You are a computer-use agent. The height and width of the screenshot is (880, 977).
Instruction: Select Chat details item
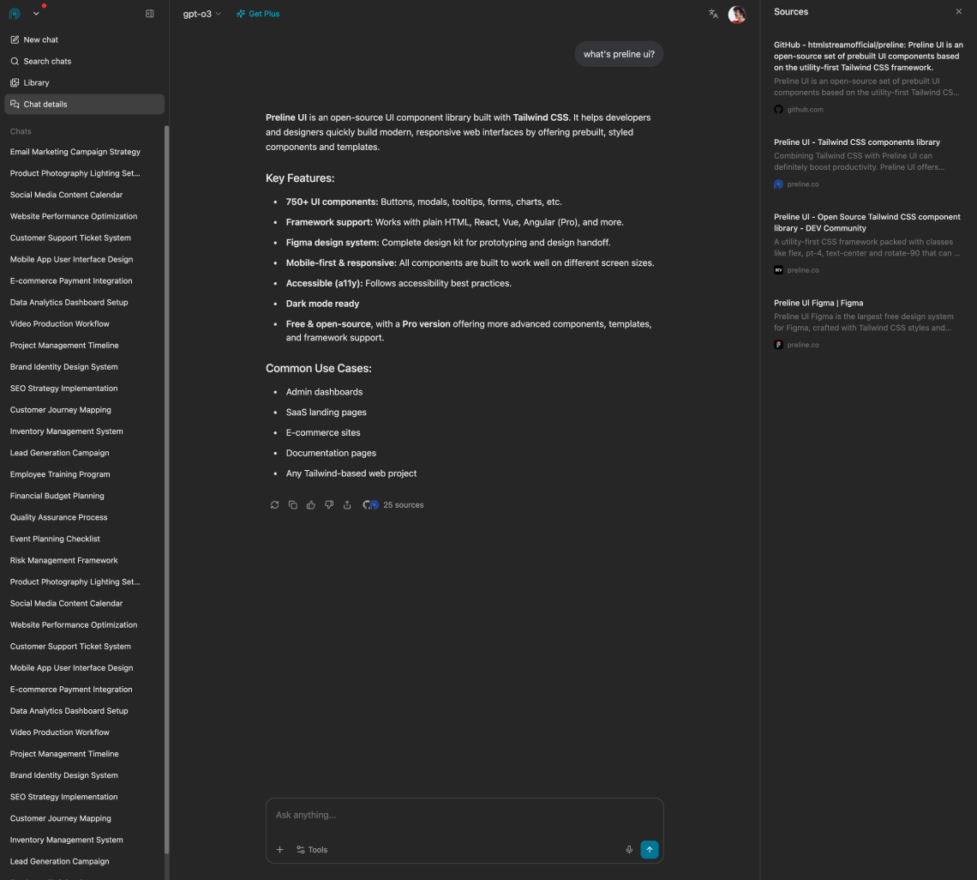(84, 104)
